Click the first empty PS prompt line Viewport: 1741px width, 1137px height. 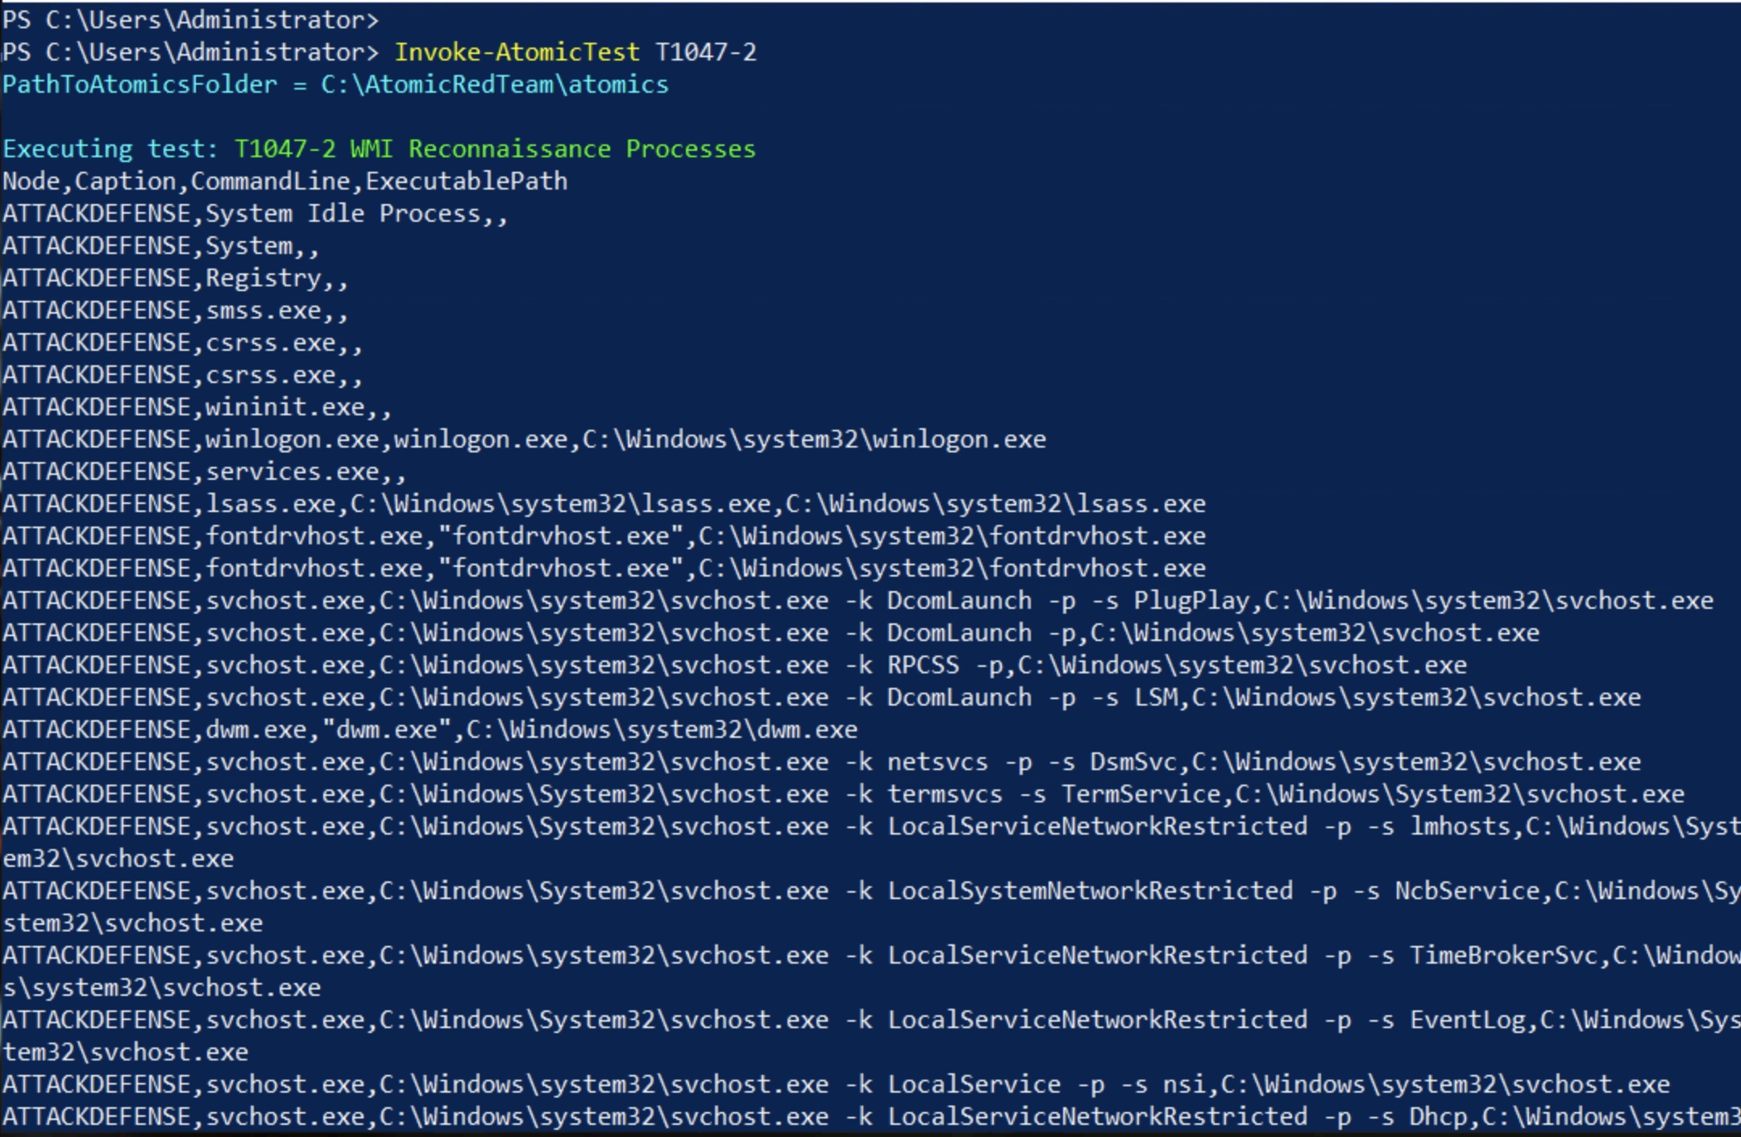tap(191, 20)
